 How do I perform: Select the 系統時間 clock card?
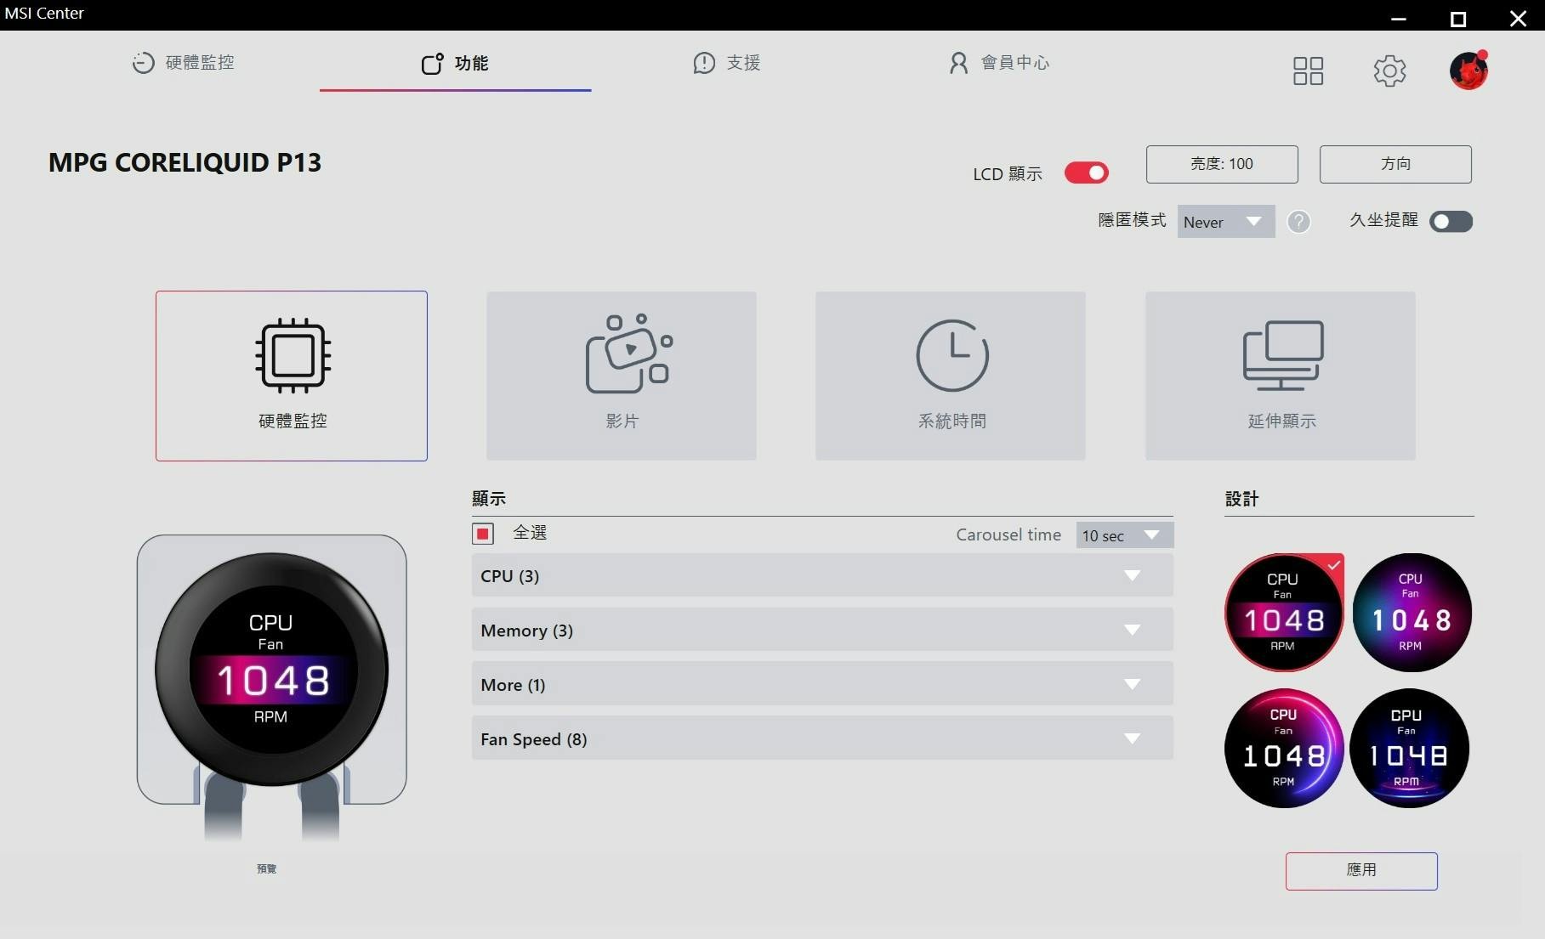click(x=951, y=376)
